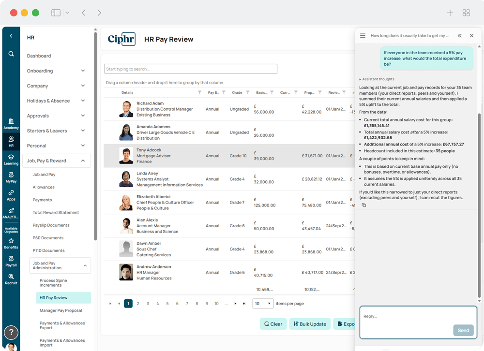Screen dimensions: 484x351
Task: Open Total Reward Statement
Action: [56, 213]
